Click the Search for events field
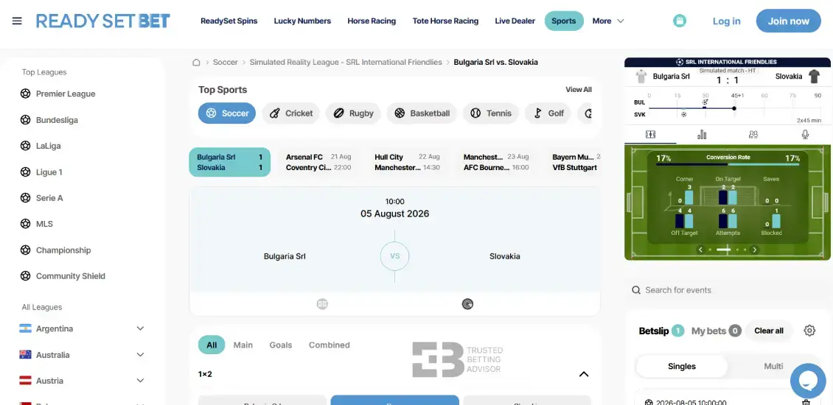Image resolution: width=833 pixels, height=405 pixels. coord(728,290)
